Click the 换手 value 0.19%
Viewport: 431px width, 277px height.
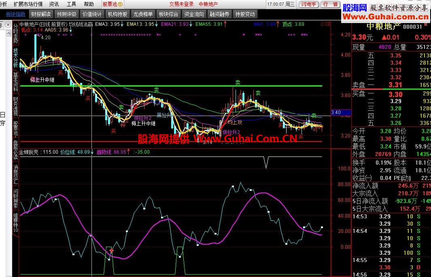click(383, 163)
